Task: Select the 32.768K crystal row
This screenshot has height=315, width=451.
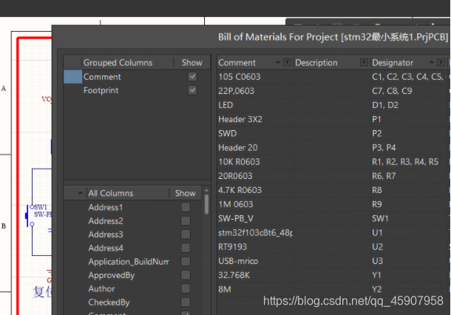Action: 333,275
